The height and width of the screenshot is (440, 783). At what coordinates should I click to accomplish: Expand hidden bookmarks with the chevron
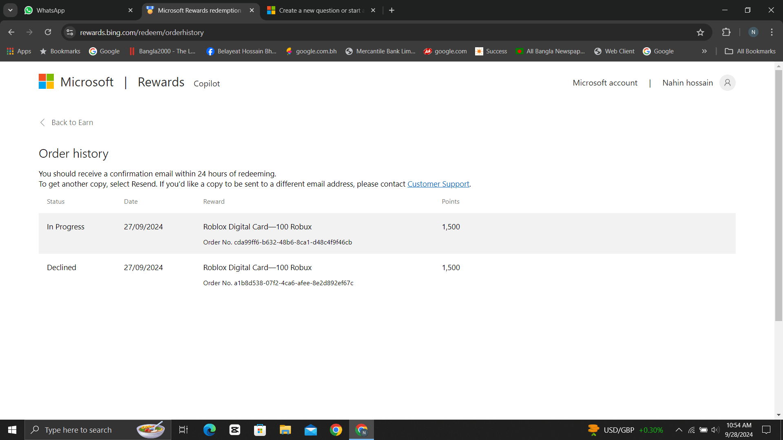coord(704,51)
